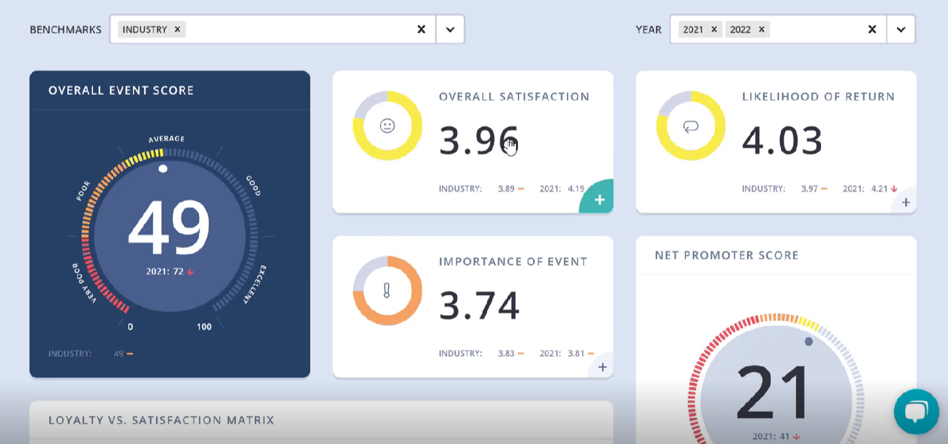Click inside the Year input field
This screenshot has height=444, width=948.
pyautogui.click(x=815, y=29)
